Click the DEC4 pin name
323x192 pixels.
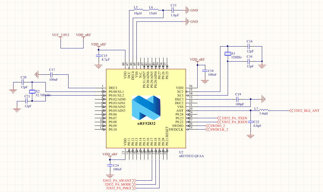(x=133, y=75)
